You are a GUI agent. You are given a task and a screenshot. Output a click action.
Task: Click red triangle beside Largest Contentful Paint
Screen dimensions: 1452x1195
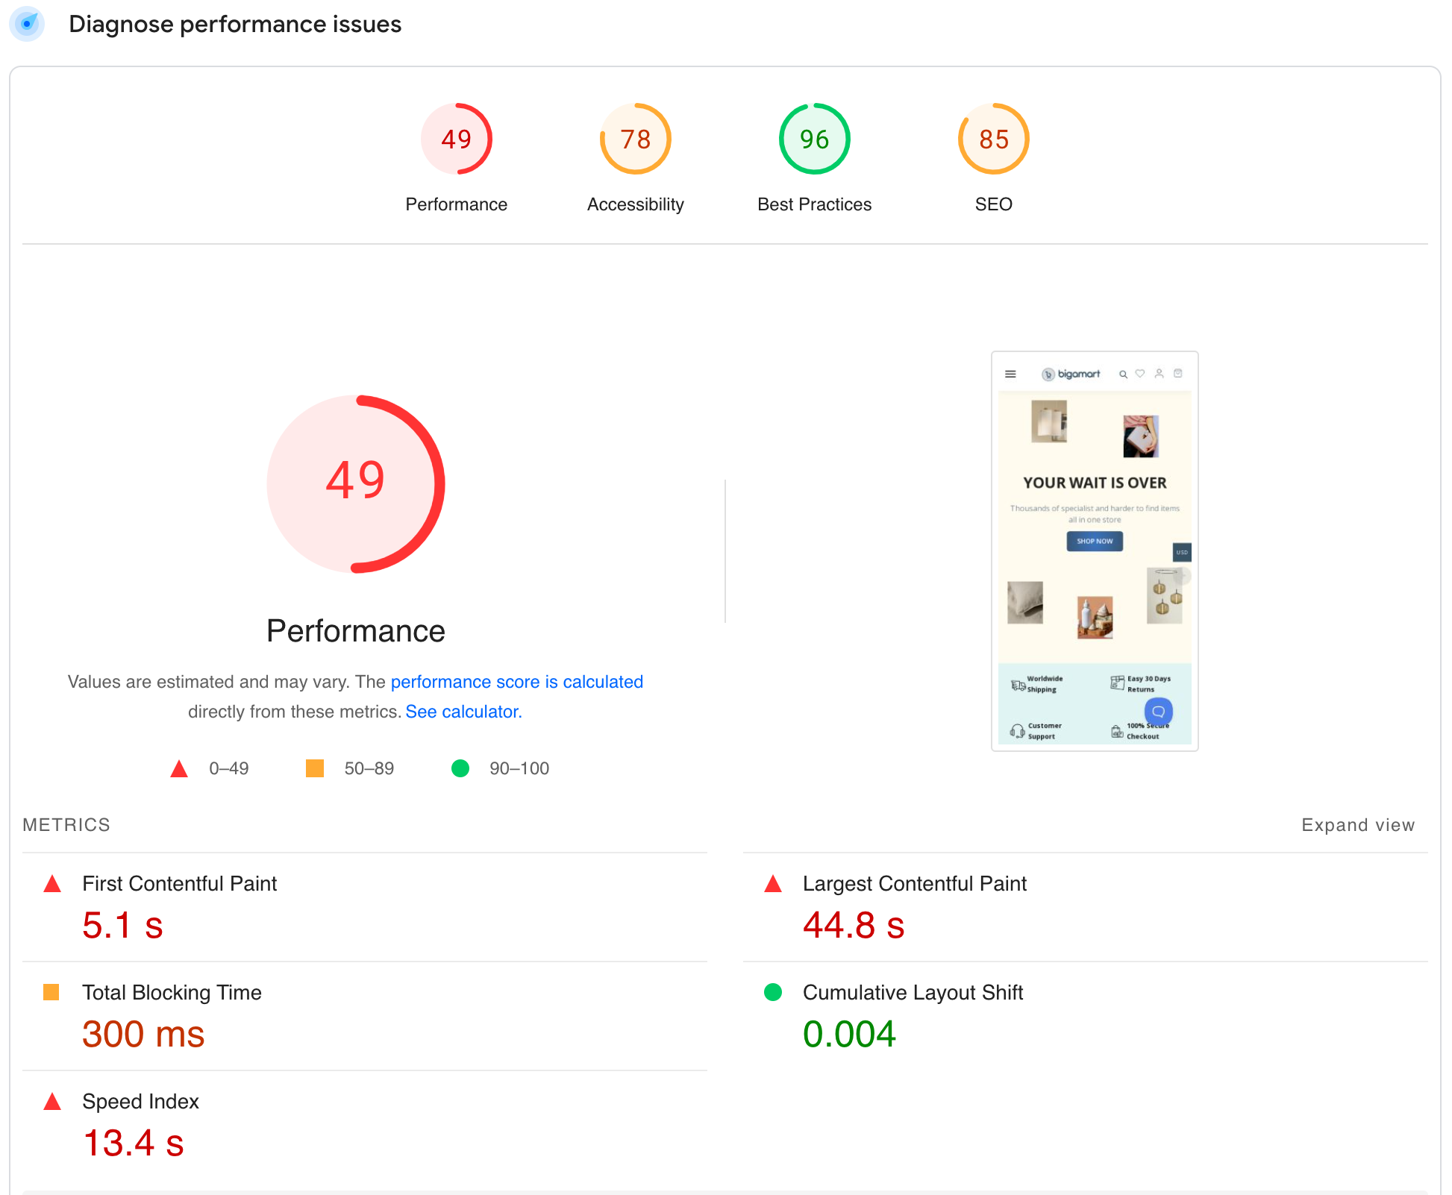coord(773,885)
